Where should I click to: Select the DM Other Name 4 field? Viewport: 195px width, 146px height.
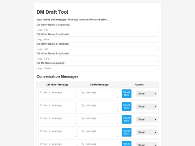97,59
